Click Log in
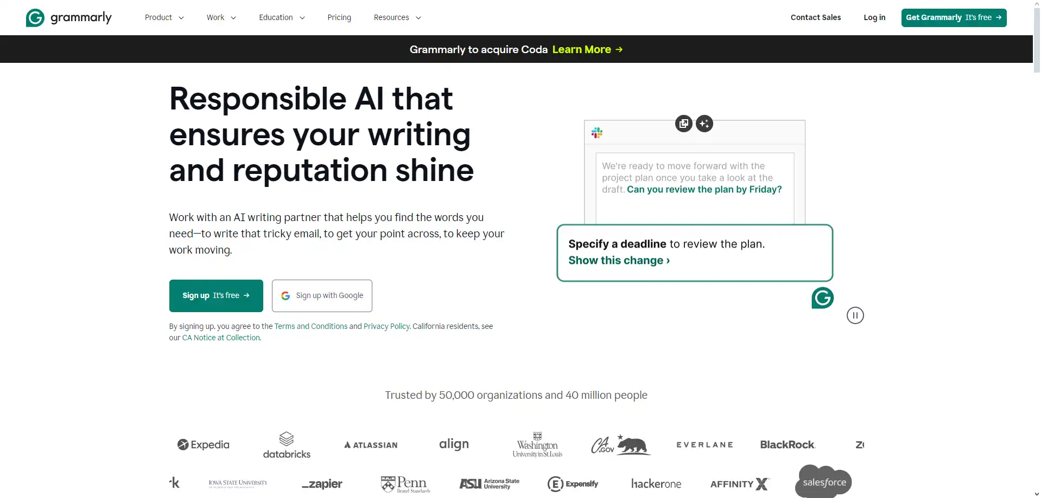1041x498 pixels. 874,17
